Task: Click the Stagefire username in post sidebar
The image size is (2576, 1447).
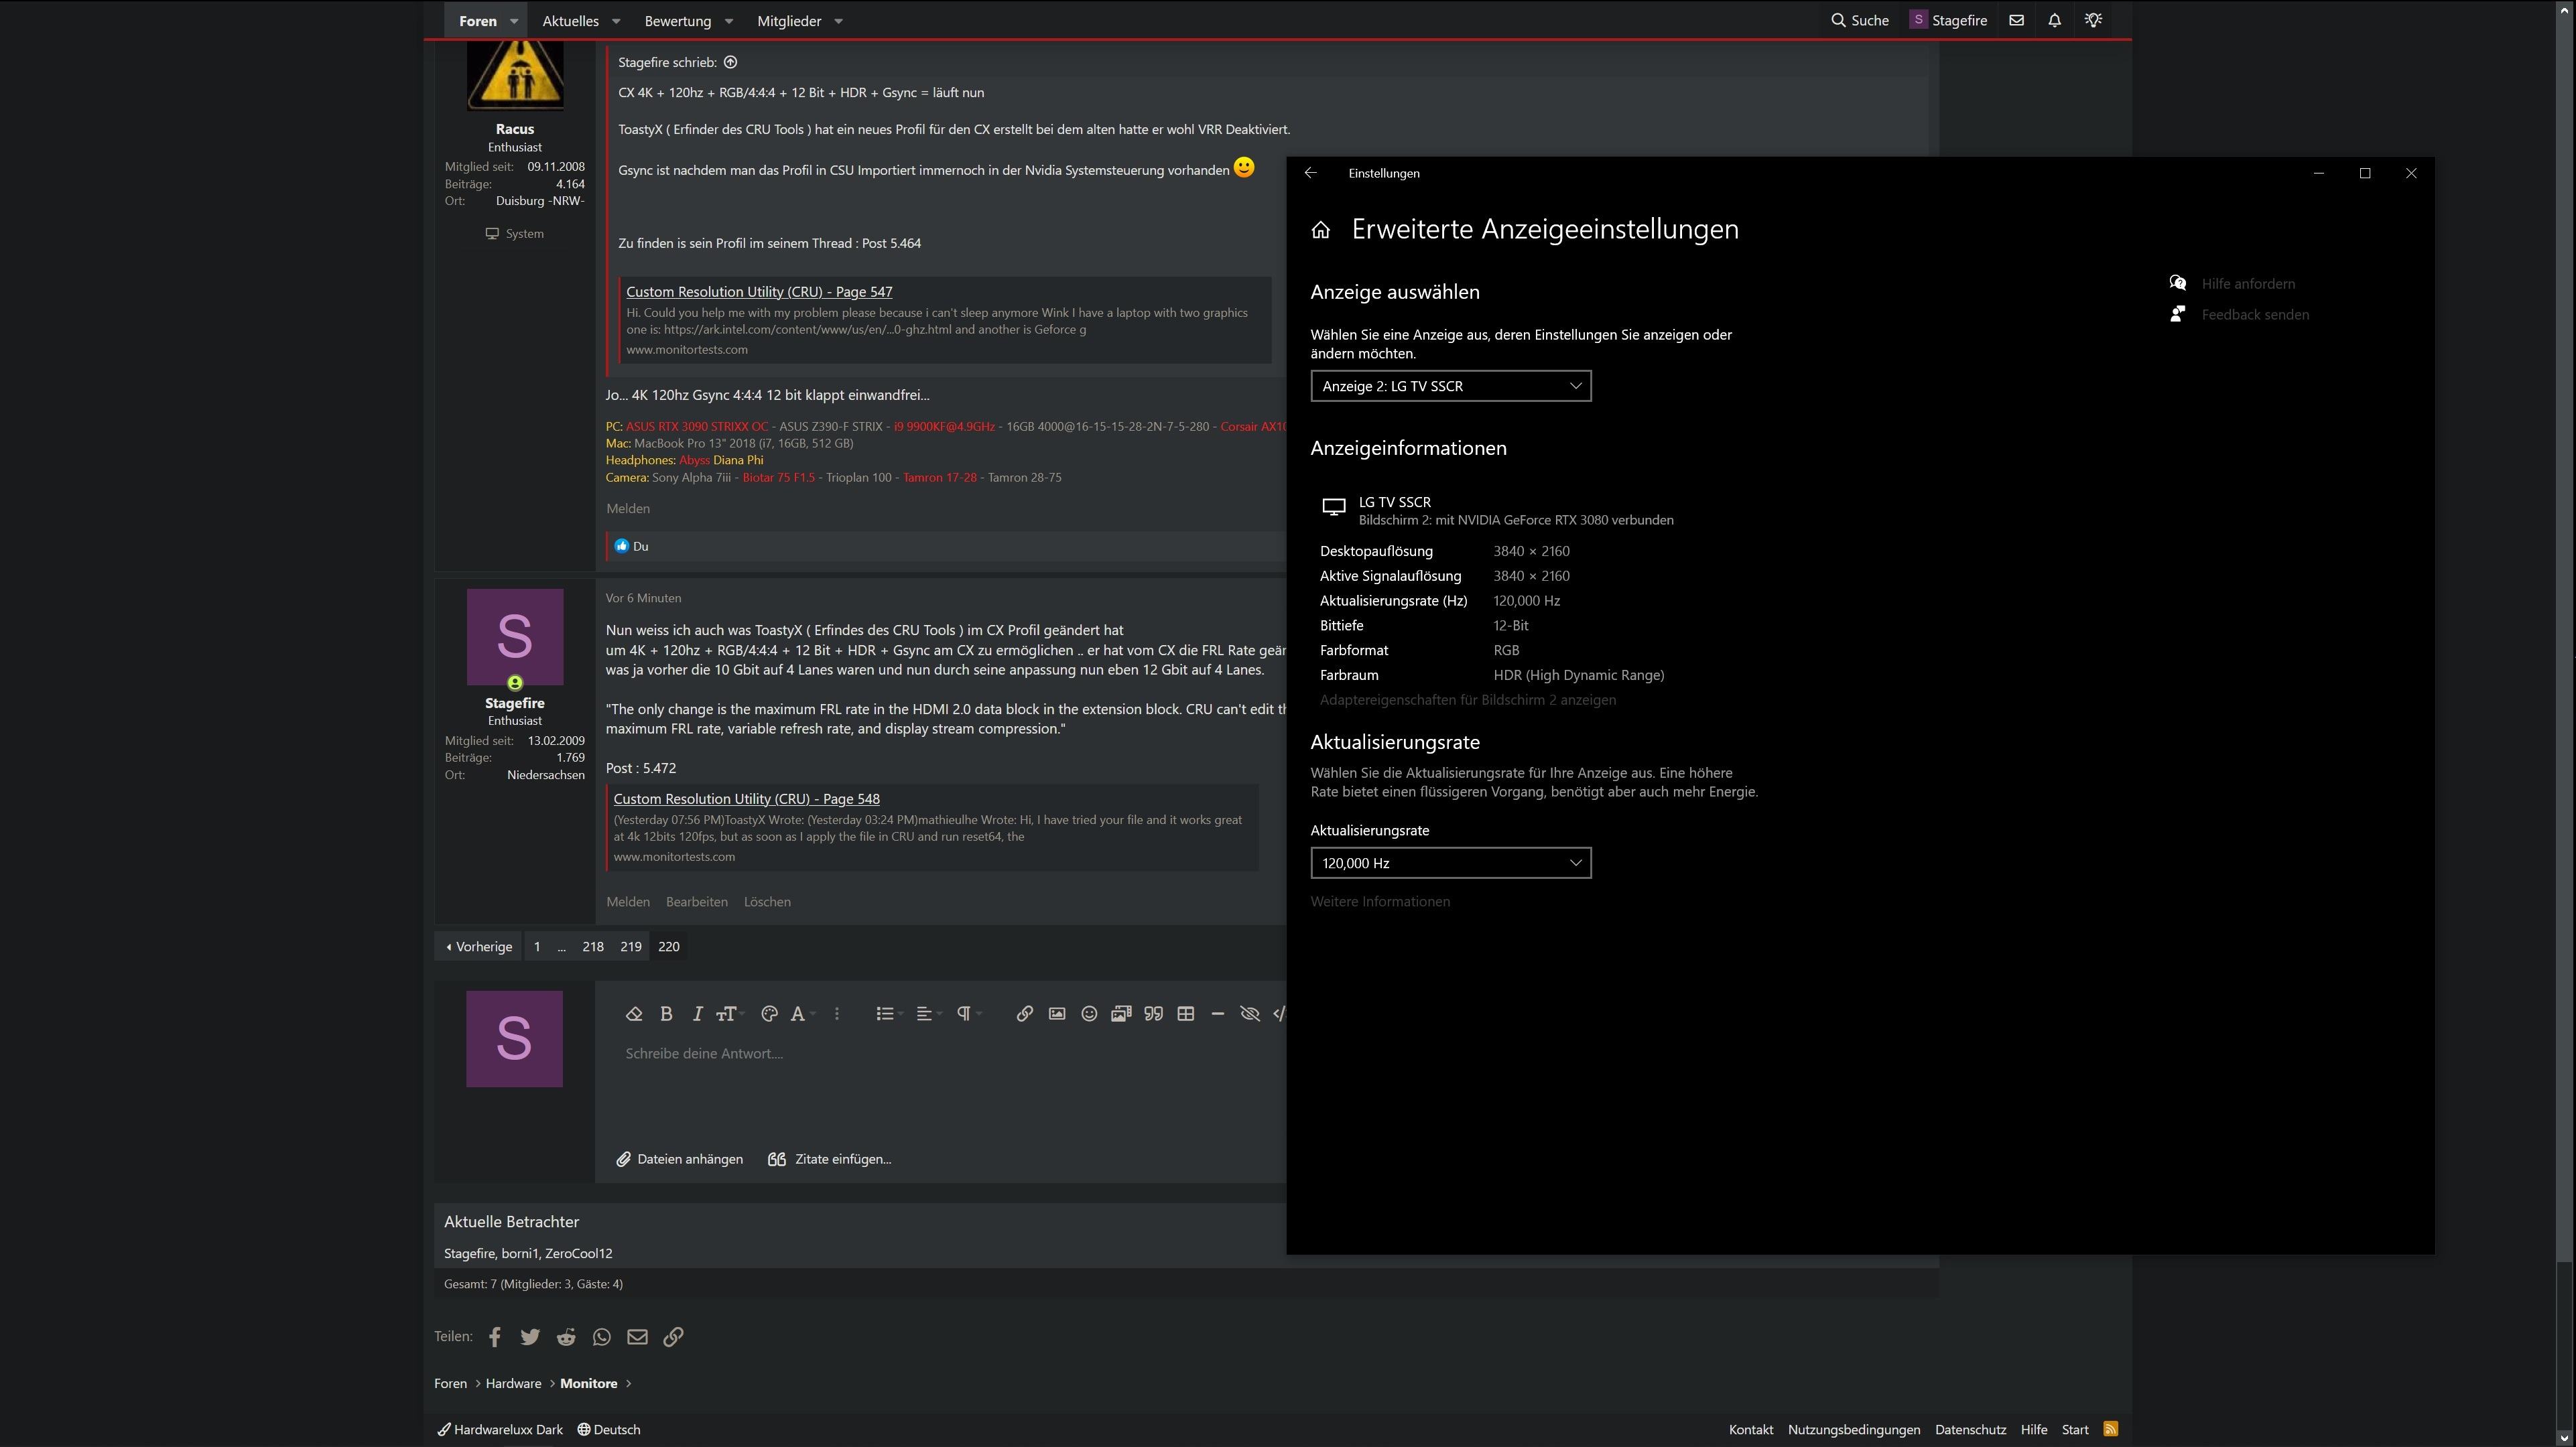Action: 515,703
